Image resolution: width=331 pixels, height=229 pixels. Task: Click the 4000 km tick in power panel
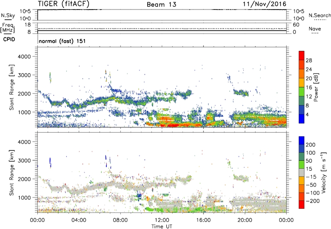pyautogui.click(x=24, y=57)
